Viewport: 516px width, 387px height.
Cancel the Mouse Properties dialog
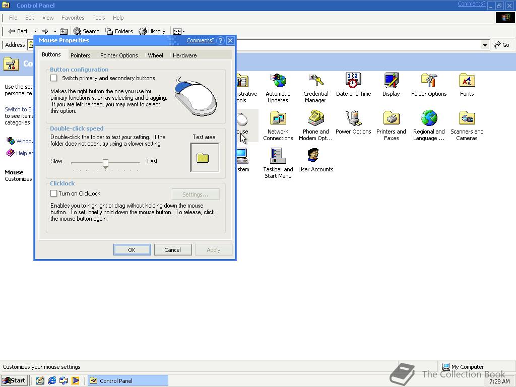173,249
